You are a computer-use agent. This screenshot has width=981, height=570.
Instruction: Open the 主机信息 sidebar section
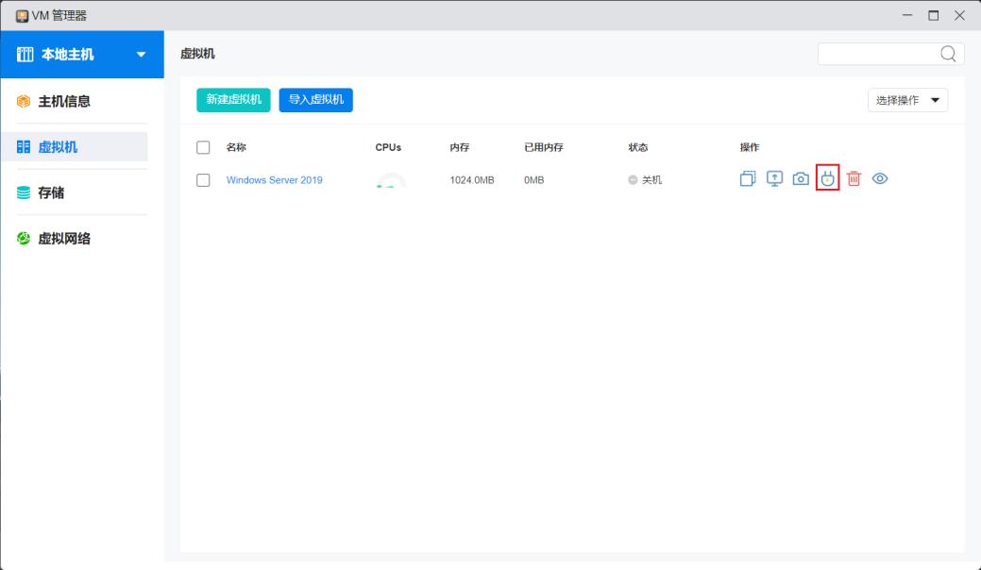[63, 101]
